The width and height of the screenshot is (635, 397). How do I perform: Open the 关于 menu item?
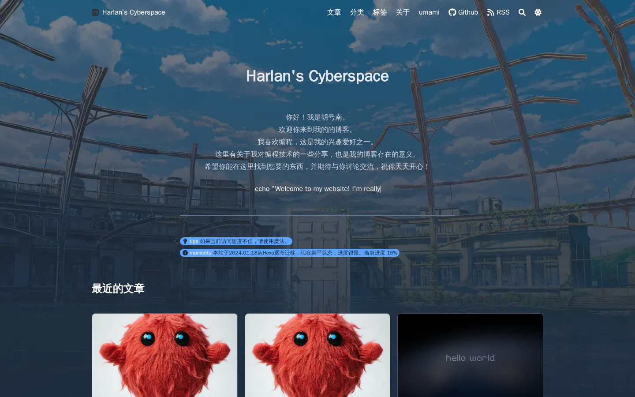tap(403, 12)
